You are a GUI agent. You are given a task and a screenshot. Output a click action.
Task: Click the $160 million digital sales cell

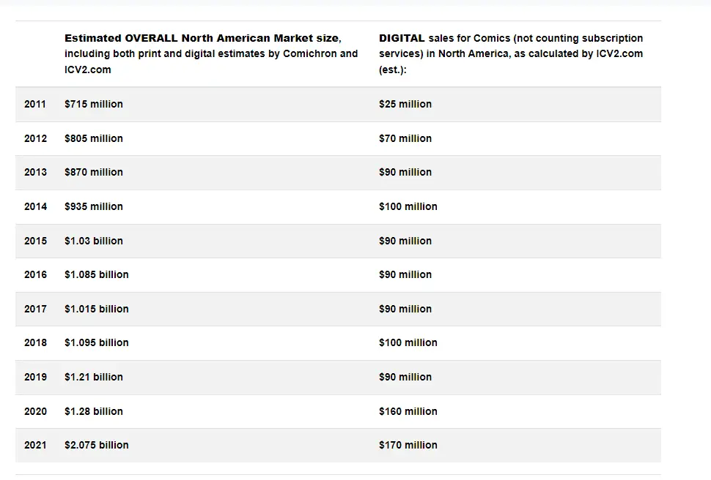click(x=408, y=411)
